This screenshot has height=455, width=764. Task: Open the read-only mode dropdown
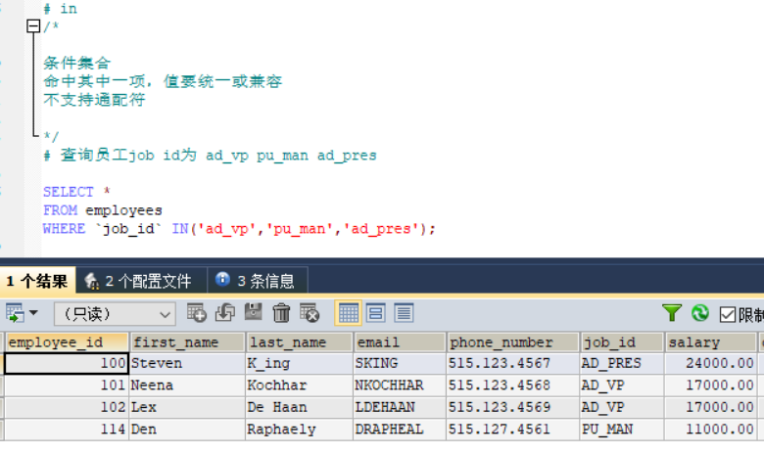[x=115, y=314]
